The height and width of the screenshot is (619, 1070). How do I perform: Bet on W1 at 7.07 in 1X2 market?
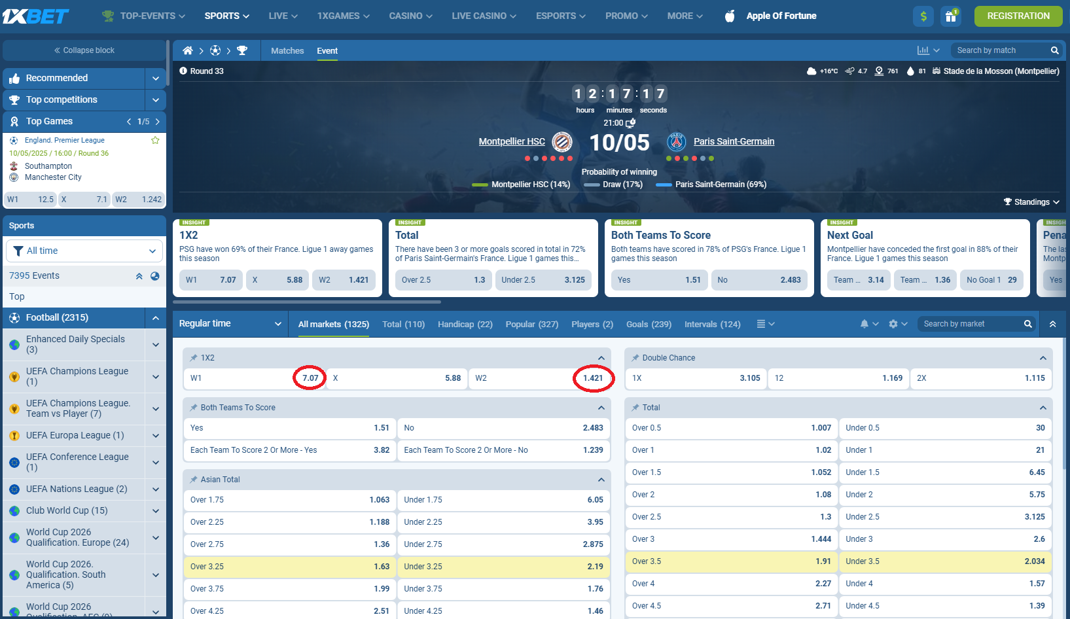coord(255,378)
